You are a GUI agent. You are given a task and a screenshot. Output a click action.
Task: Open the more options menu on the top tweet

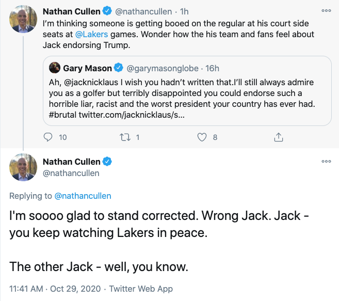pos(326,10)
